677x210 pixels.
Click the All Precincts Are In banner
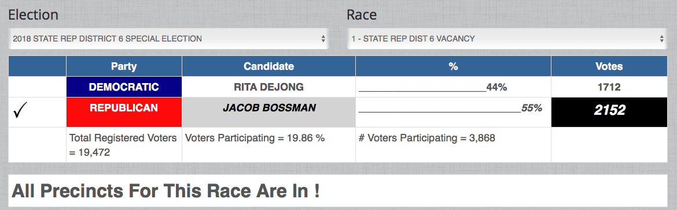click(x=338, y=190)
